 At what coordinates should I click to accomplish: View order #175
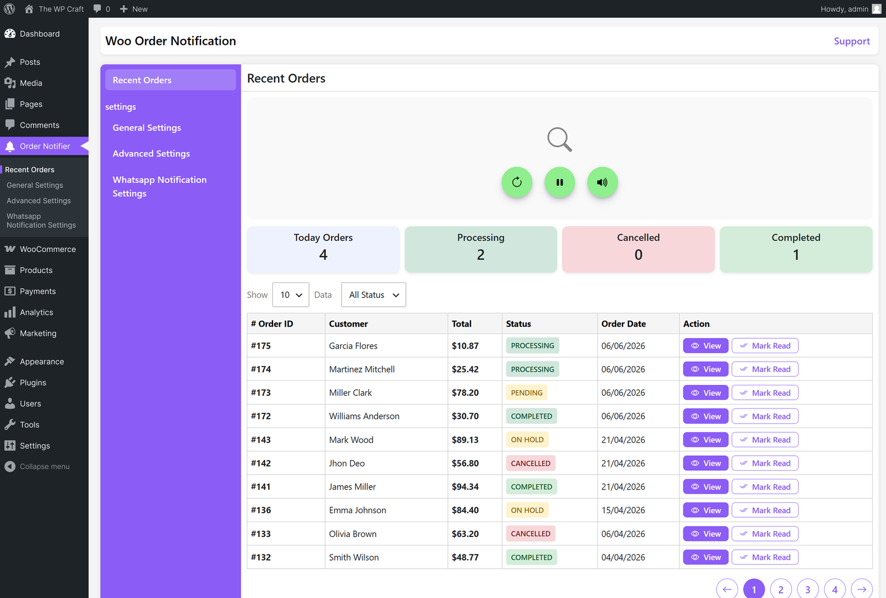tap(705, 346)
